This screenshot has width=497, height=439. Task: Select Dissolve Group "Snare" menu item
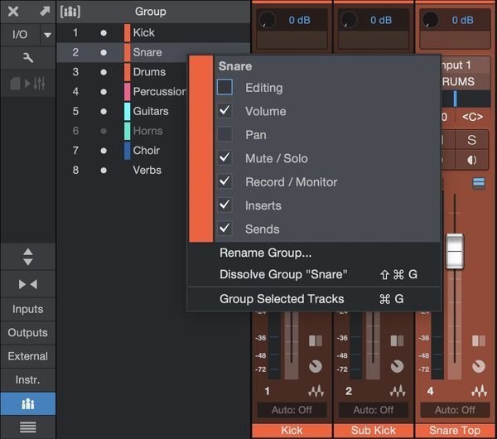283,275
